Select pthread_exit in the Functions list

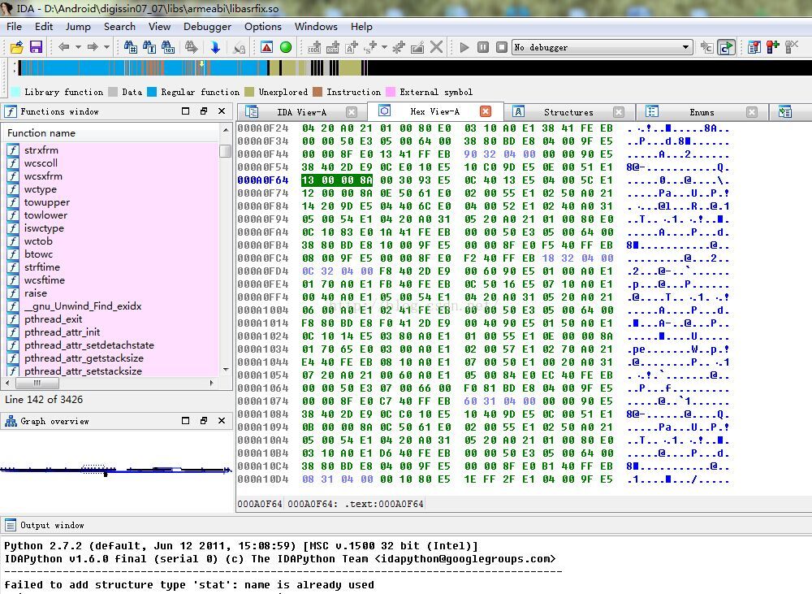pyautogui.click(x=53, y=319)
